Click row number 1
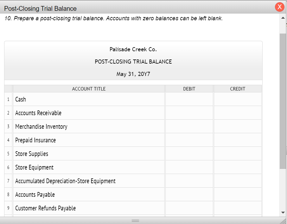Screen dimensions: 287x224 [x=8, y=99]
